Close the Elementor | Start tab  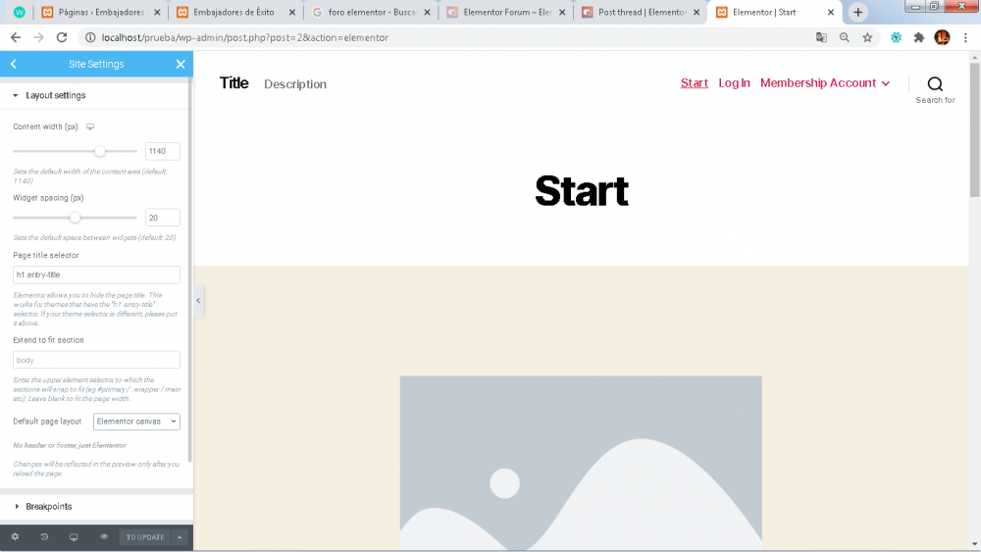(831, 12)
